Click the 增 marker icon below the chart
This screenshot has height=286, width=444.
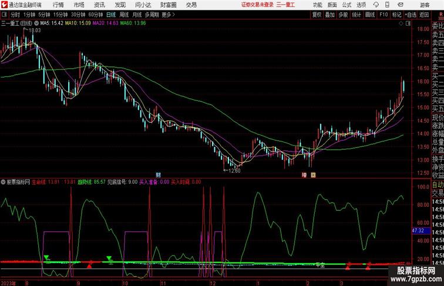(304, 175)
